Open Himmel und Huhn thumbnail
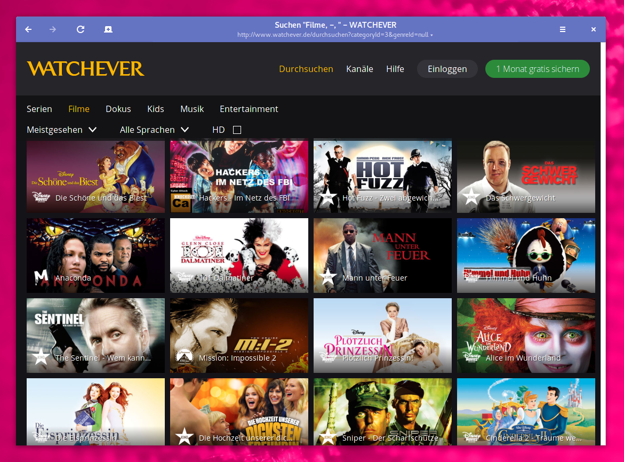 [x=526, y=256]
